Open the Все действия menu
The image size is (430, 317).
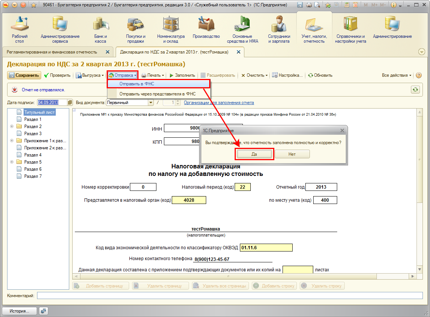point(397,75)
